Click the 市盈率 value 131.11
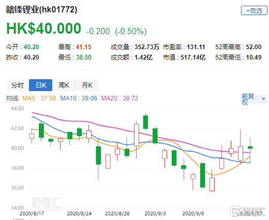Image resolution: width=269 pixels, height=220 pixels. [196, 47]
